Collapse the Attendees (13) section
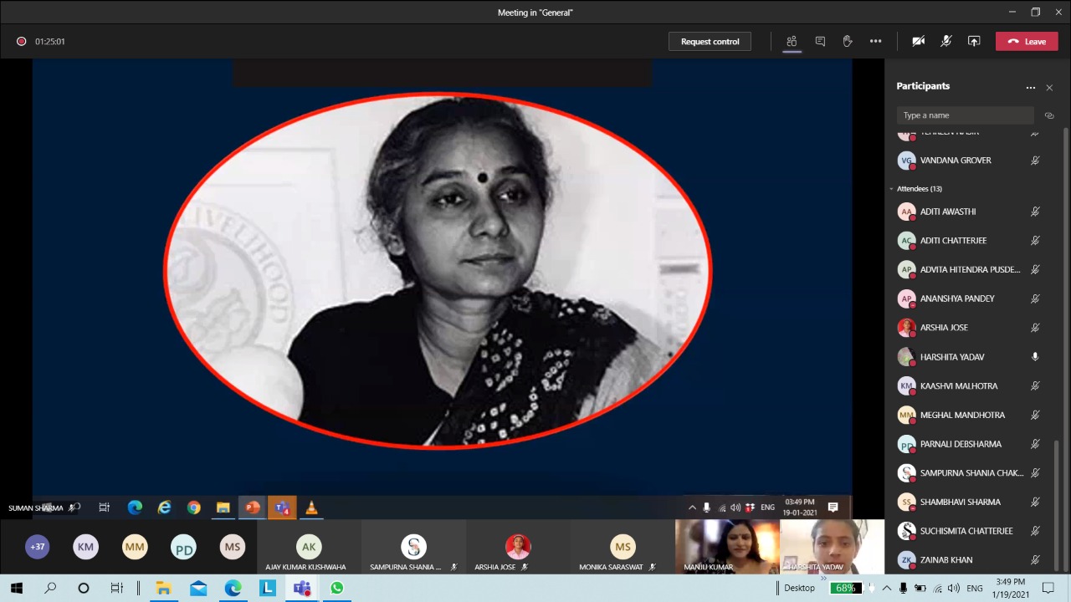Image resolution: width=1071 pixels, height=602 pixels. coord(892,189)
